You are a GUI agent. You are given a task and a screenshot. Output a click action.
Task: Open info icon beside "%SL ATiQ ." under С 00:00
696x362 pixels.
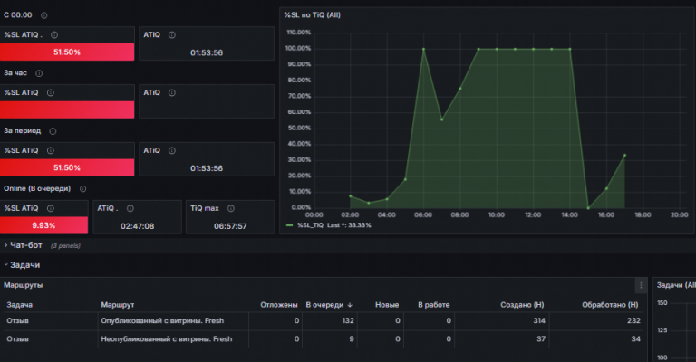[54, 35]
